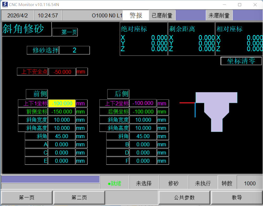Click the 上下安全点 value field
The image size is (263, 206).
62,72
